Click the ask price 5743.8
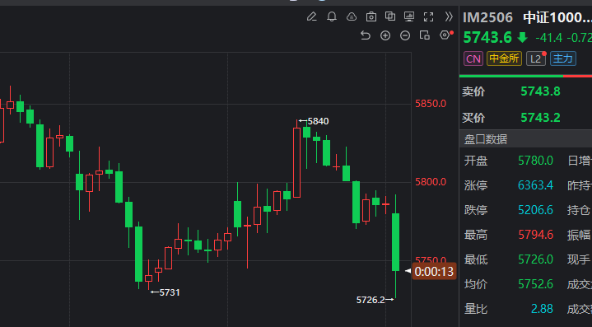592x327 pixels. pos(540,91)
